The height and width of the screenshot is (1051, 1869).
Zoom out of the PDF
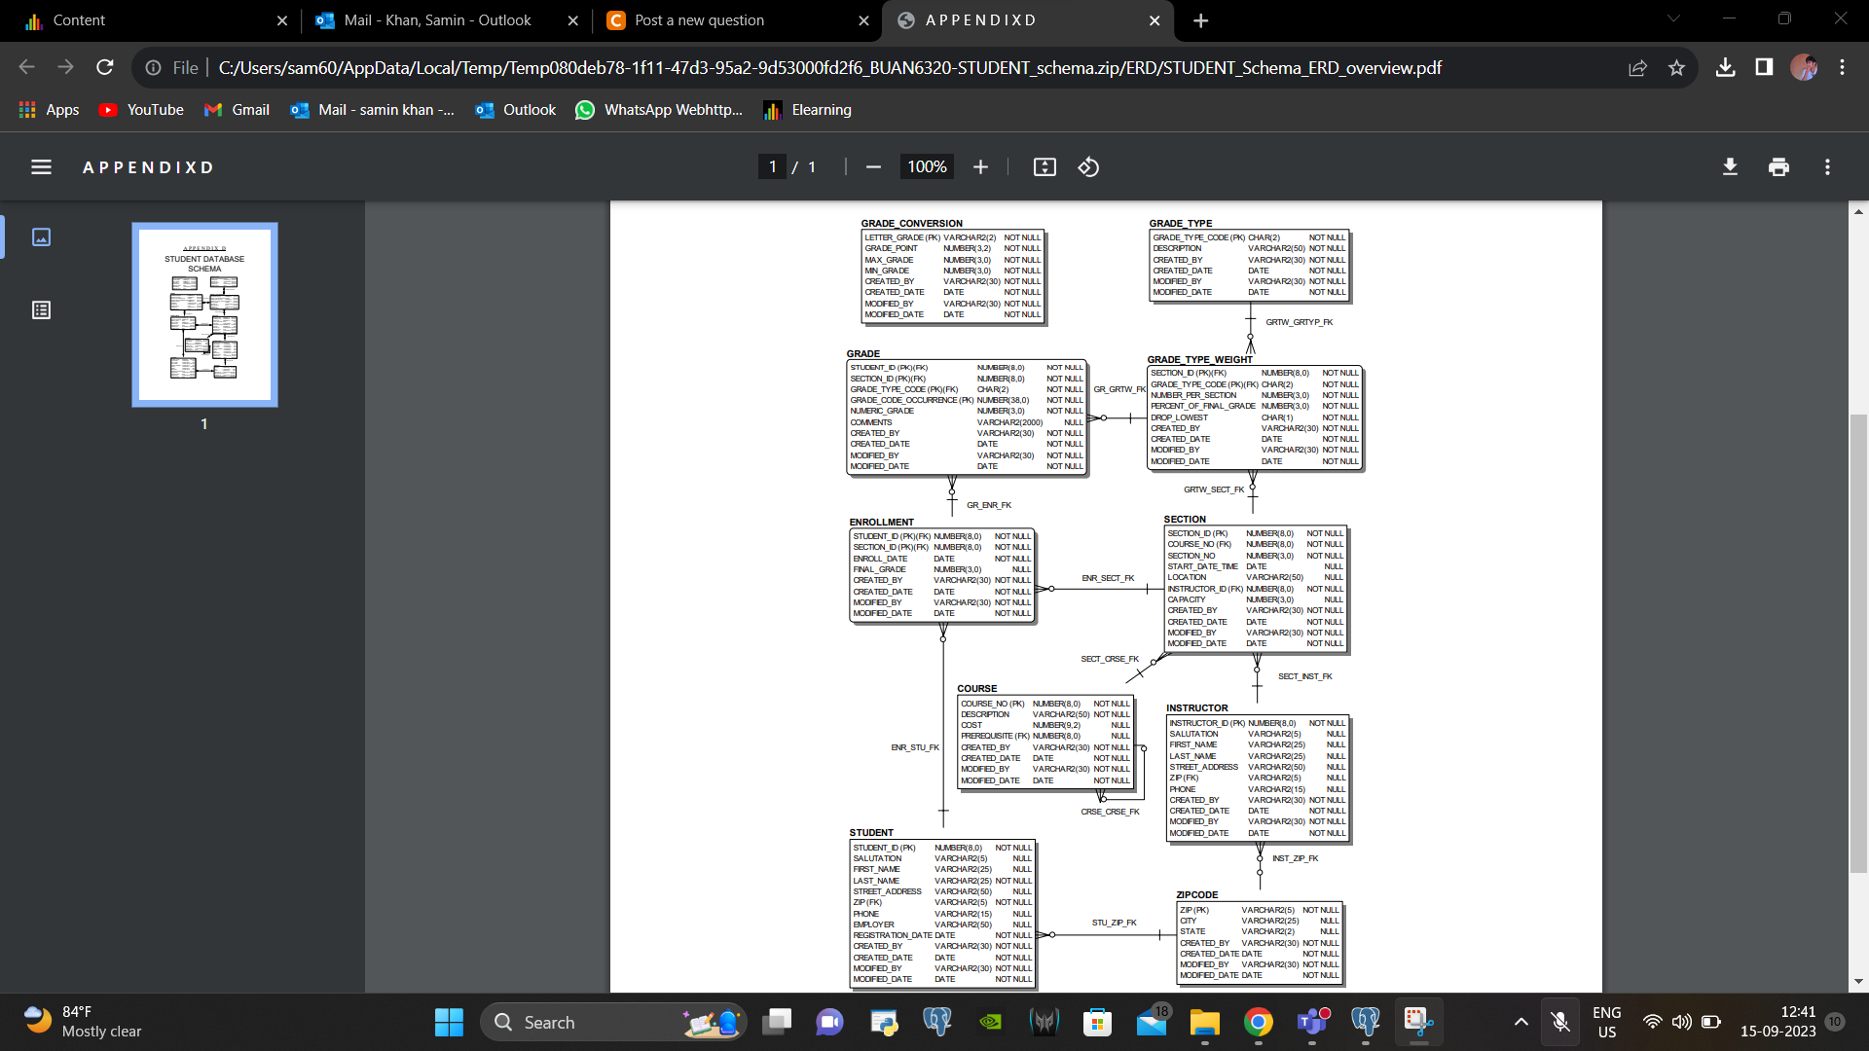pos(872,166)
